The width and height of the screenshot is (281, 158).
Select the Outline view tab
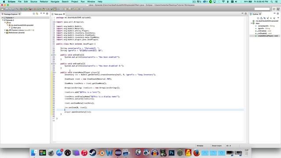coord(256,14)
